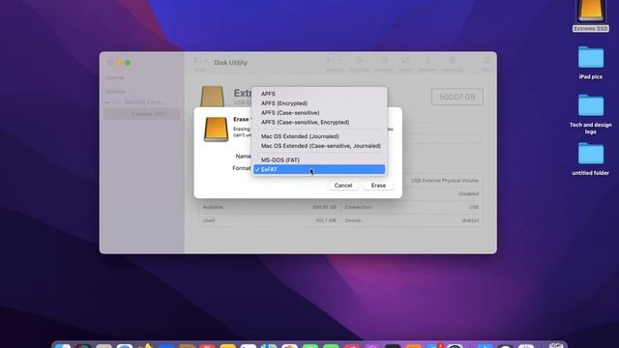This screenshot has height=348, width=619.
Task: Click the 500.07 GB capacity box
Action: (x=457, y=97)
